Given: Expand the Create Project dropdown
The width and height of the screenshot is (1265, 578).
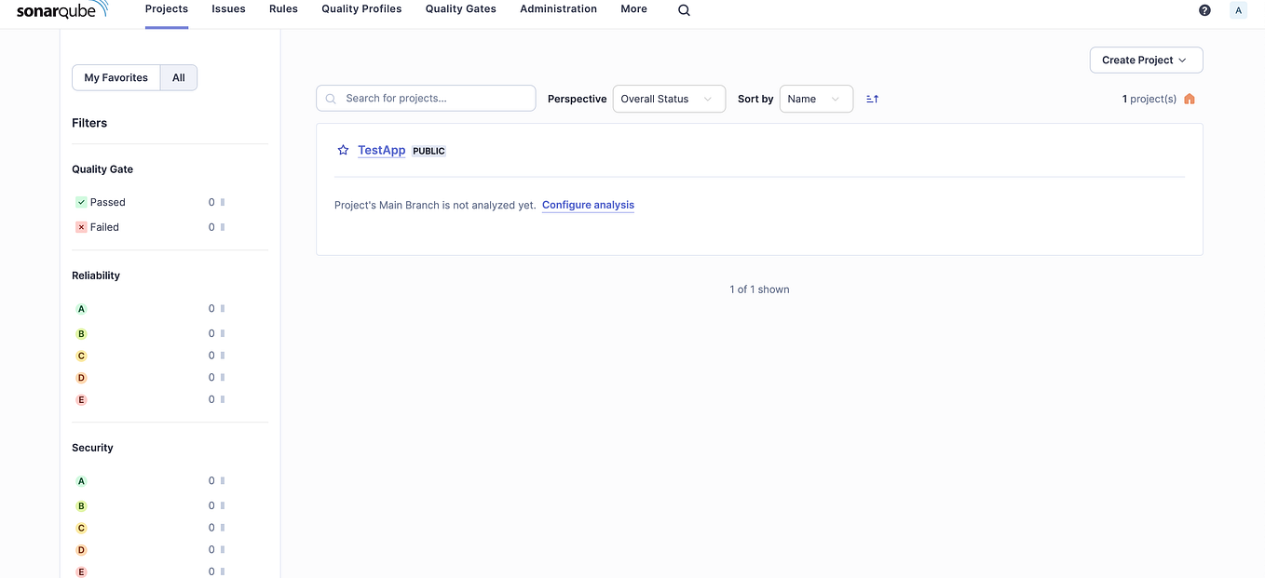Looking at the screenshot, I should (1145, 60).
